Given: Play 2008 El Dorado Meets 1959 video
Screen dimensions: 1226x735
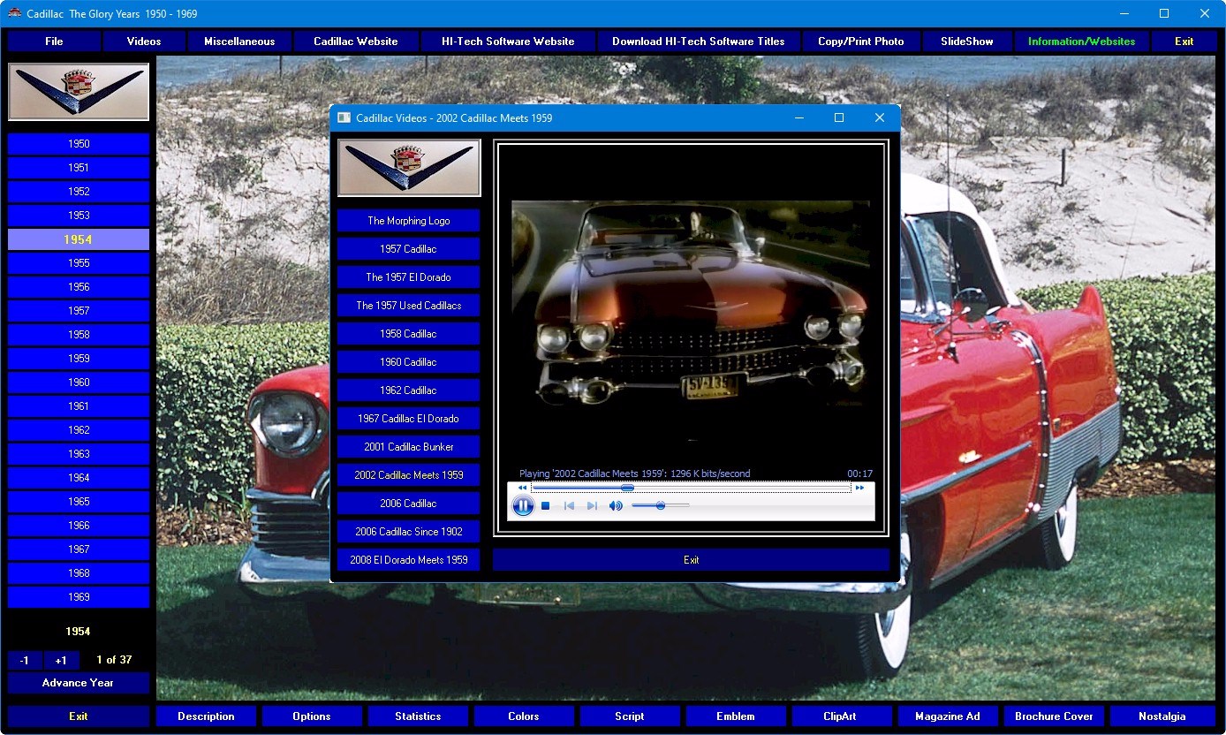Looking at the screenshot, I should point(409,560).
